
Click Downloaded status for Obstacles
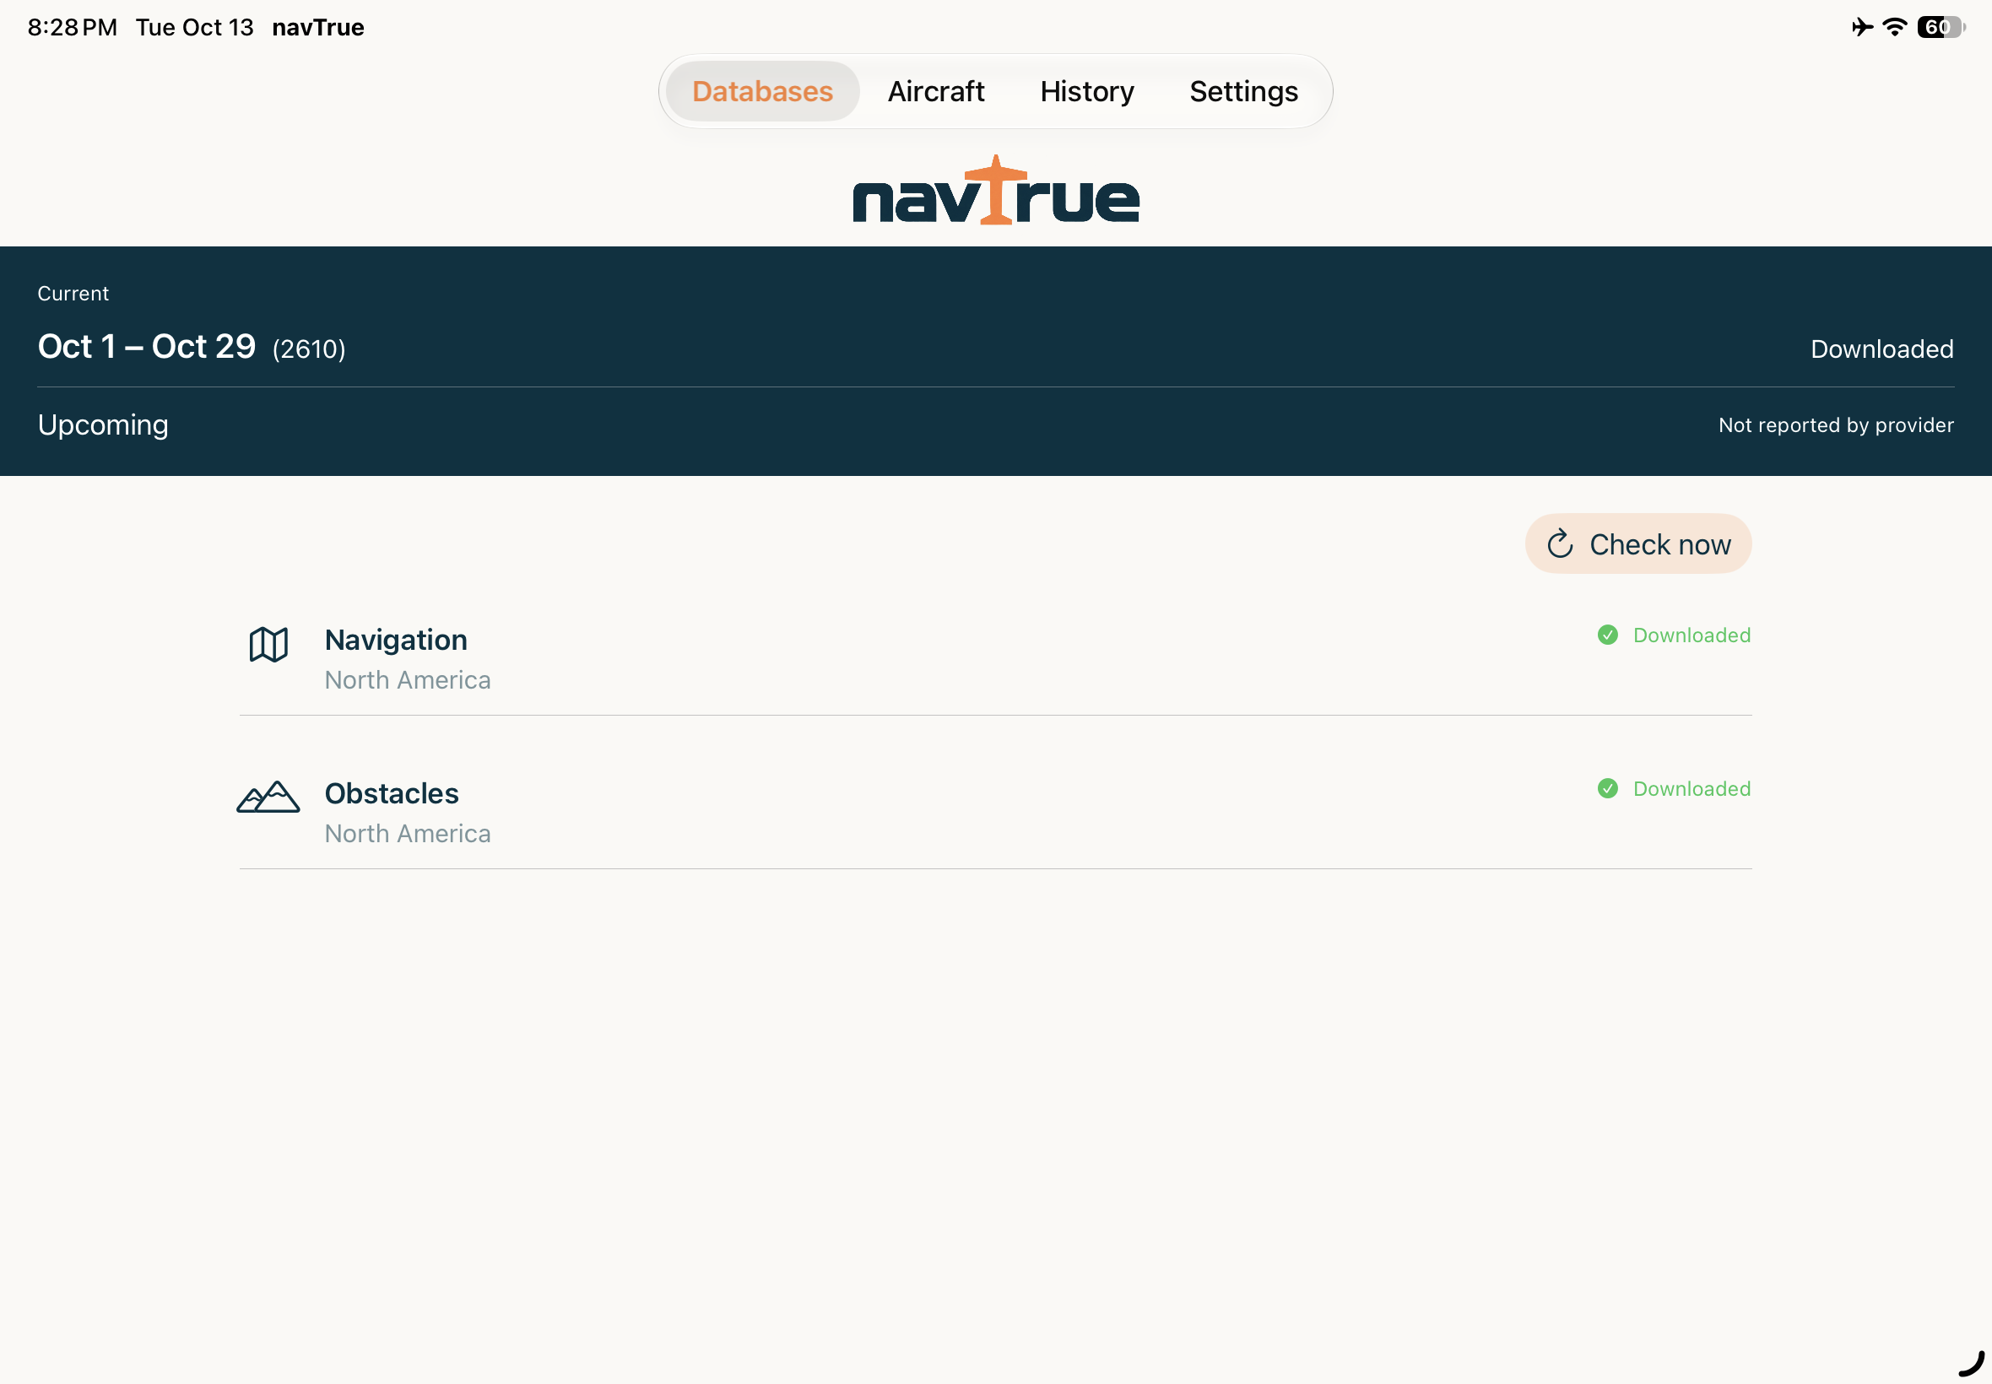1691,788
